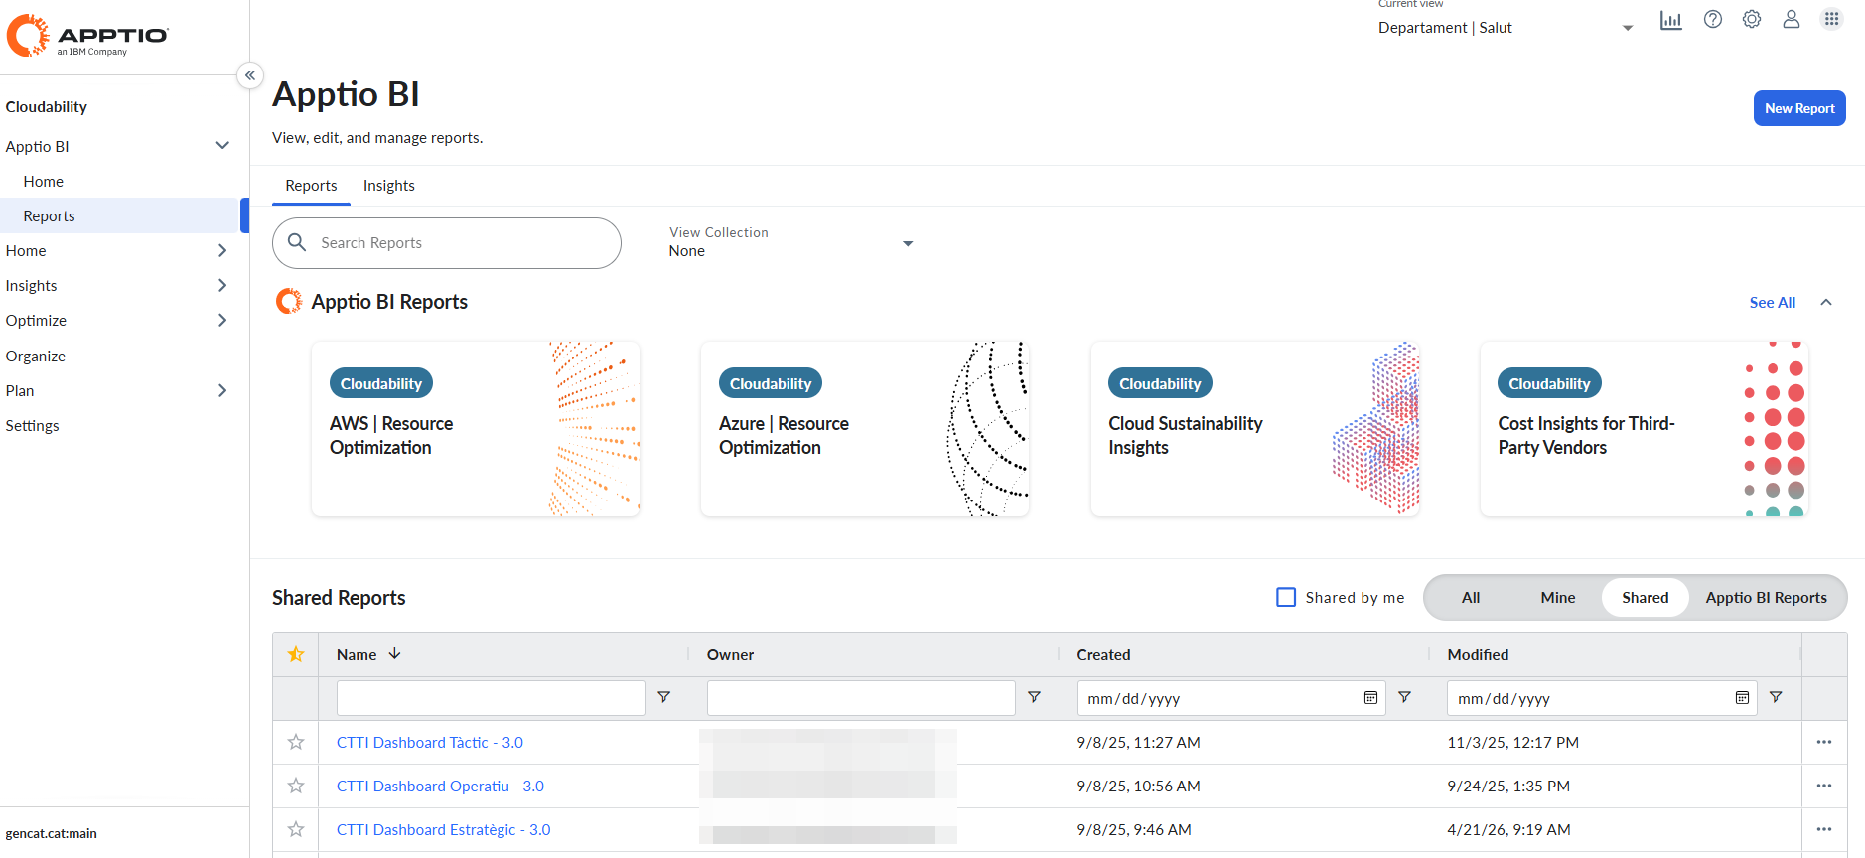The height and width of the screenshot is (858, 1865).
Task: Sort by the Modified column header
Action: pos(1478,654)
